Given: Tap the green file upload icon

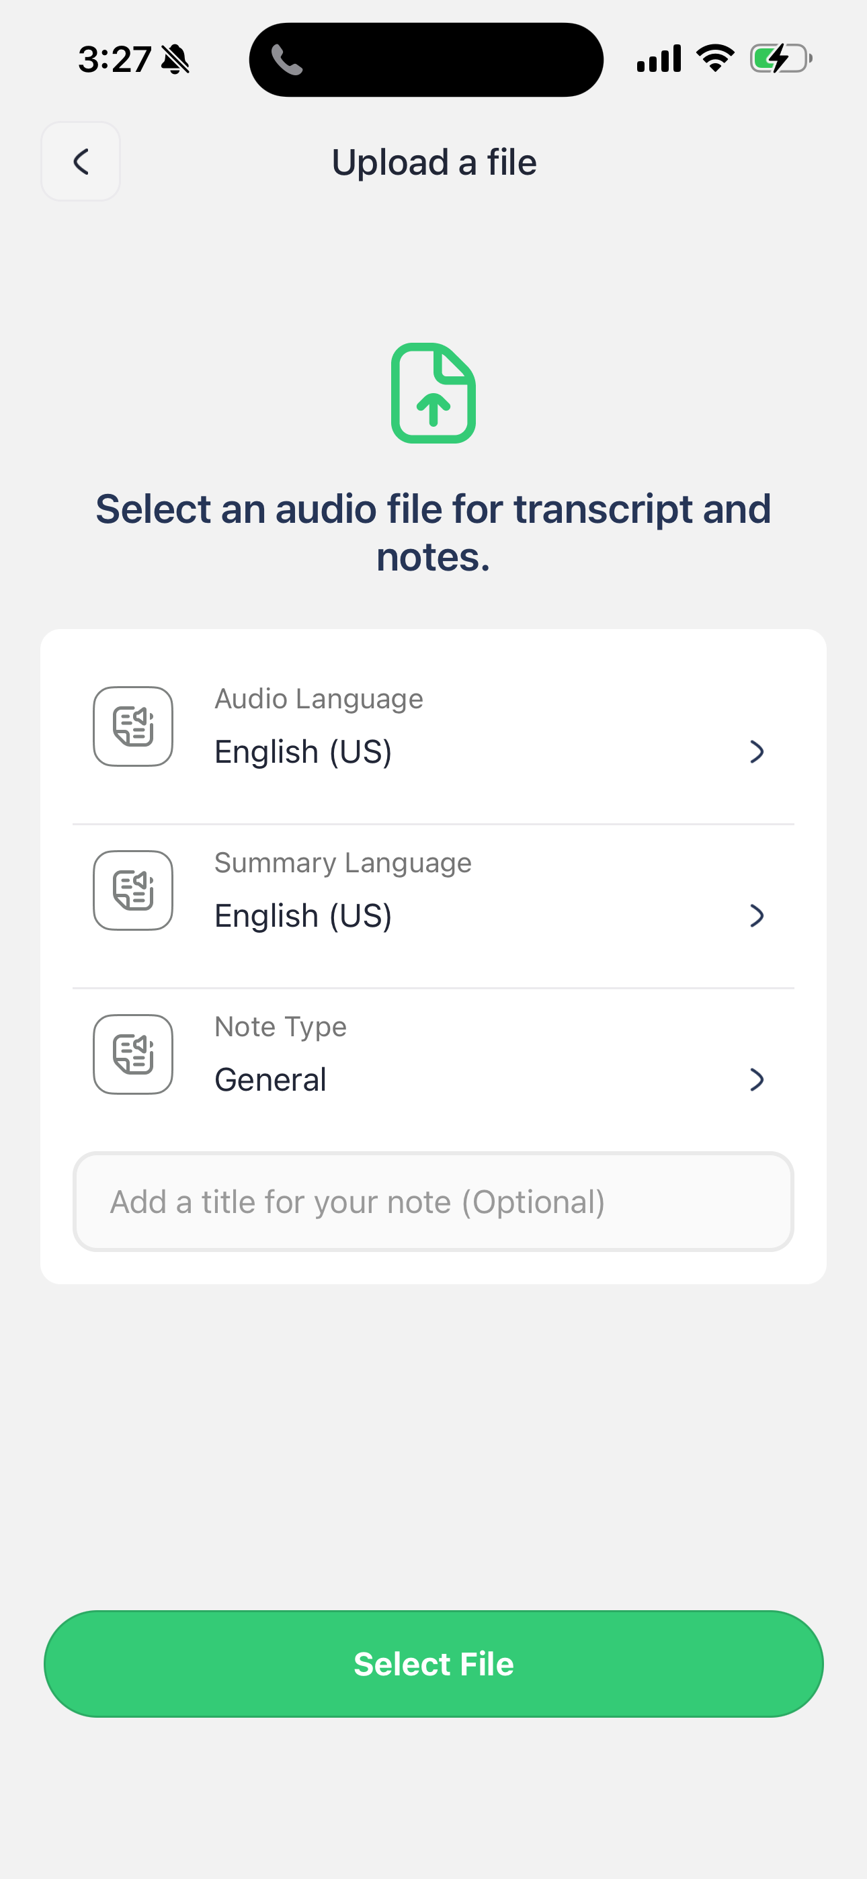Looking at the screenshot, I should point(433,393).
